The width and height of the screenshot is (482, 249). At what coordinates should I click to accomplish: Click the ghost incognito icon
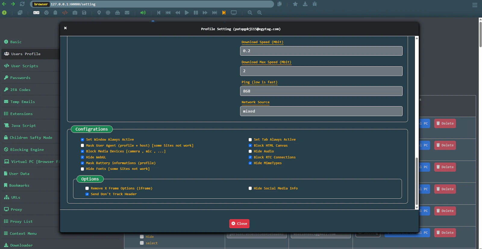tap(55, 13)
